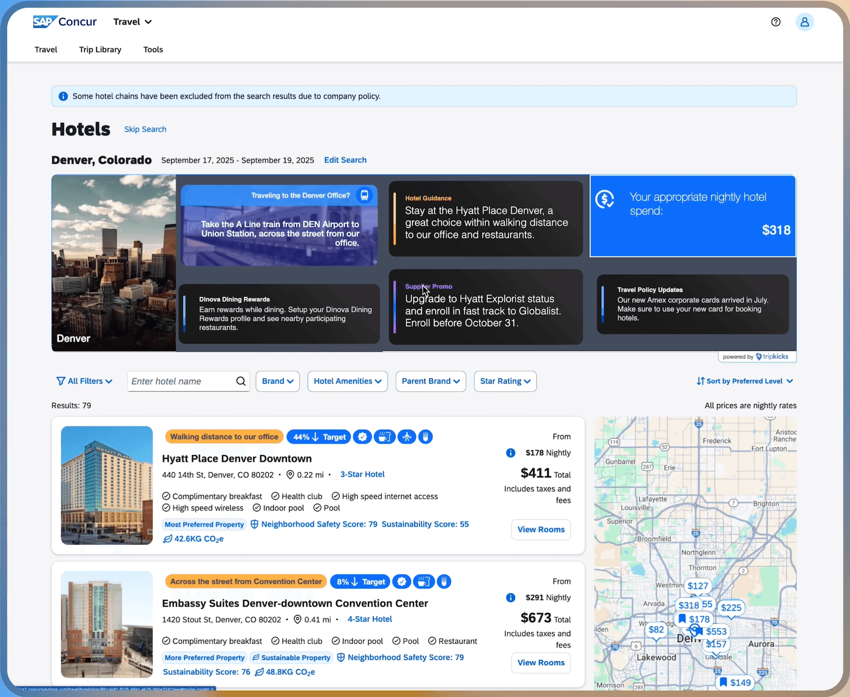Click the search magnifier in hotel name field
The width and height of the screenshot is (850, 697).
pyautogui.click(x=241, y=381)
